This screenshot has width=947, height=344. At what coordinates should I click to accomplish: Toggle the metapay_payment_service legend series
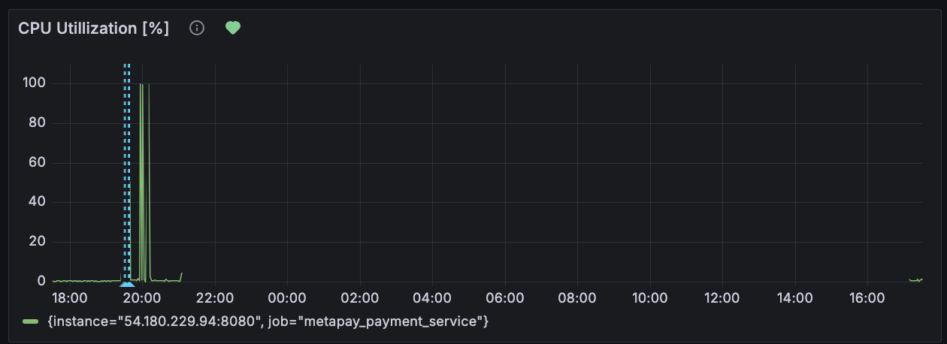268,321
